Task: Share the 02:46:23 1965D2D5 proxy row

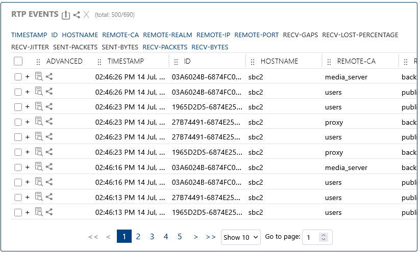Action: 49,152
